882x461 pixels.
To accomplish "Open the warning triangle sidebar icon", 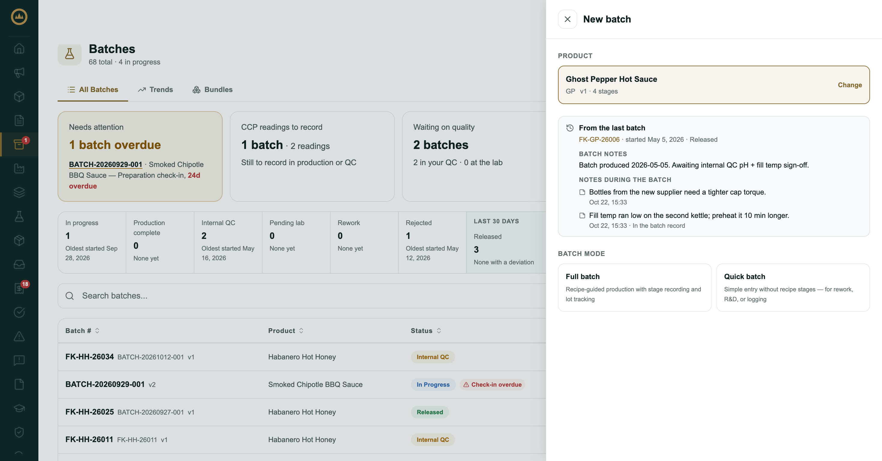I will point(19,336).
